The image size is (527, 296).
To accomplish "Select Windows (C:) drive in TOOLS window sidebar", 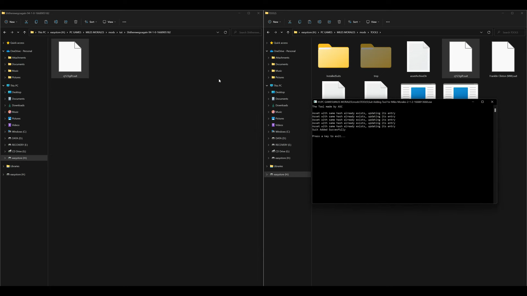I will (282, 132).
